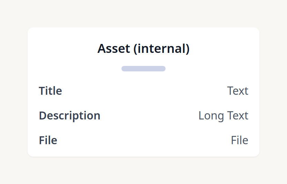This screenshot has width=287, height=184.
Task: Click the word "Text" within "Long Text"
Action: (238, 116)
